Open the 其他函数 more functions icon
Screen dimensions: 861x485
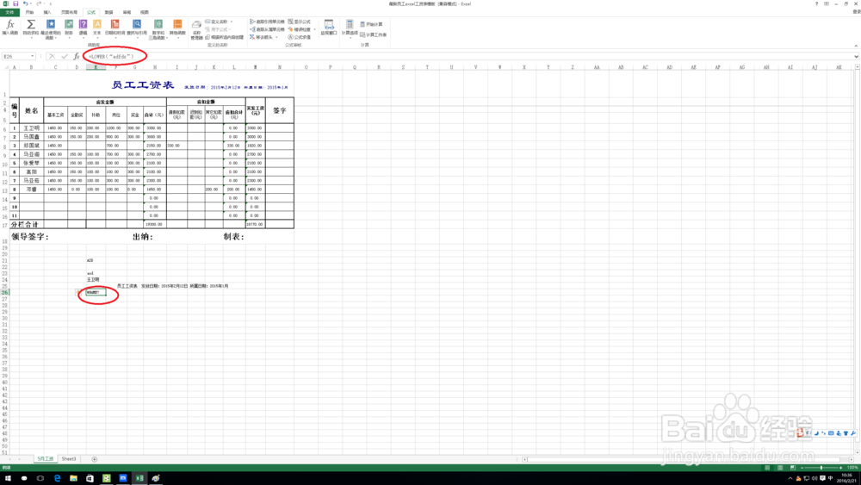point(177,28)
